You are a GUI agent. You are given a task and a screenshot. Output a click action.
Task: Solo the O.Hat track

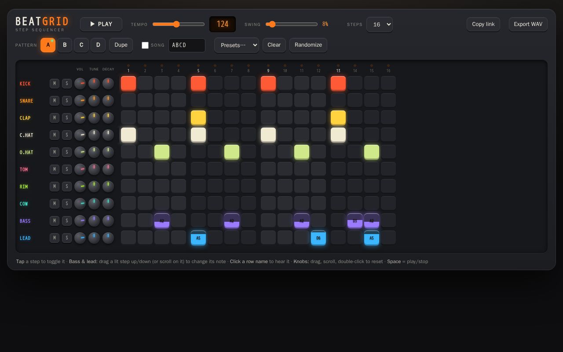pos(67,152)
